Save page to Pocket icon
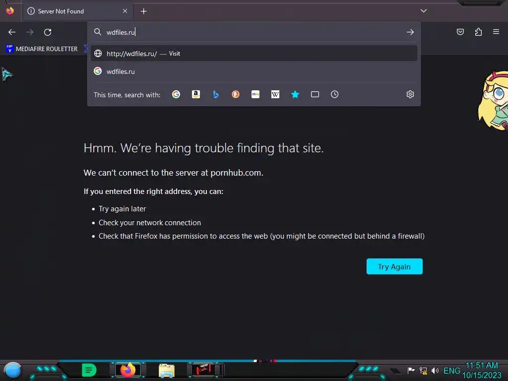This screenshot has width=508, height=381. 460,32
